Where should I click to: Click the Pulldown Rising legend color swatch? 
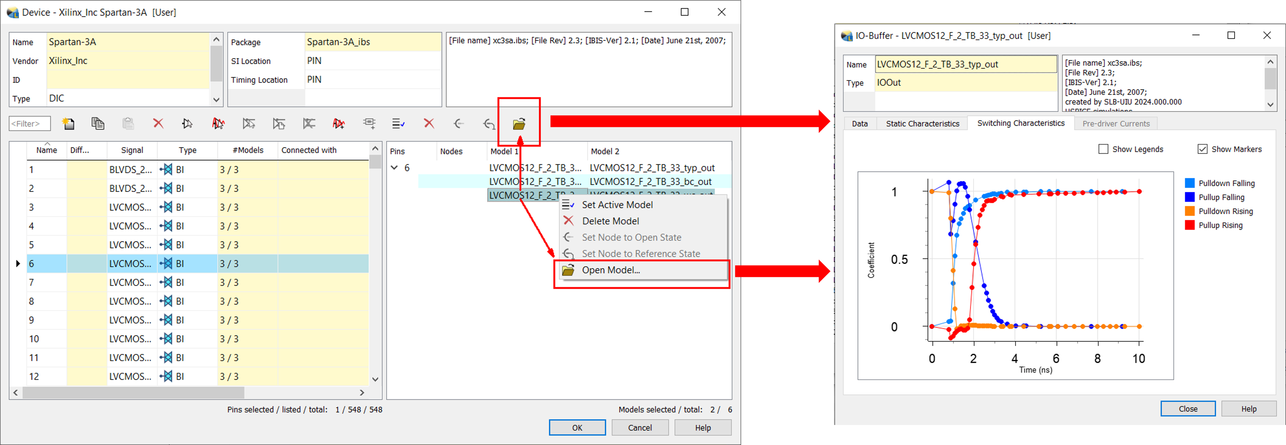(1190, 211)
